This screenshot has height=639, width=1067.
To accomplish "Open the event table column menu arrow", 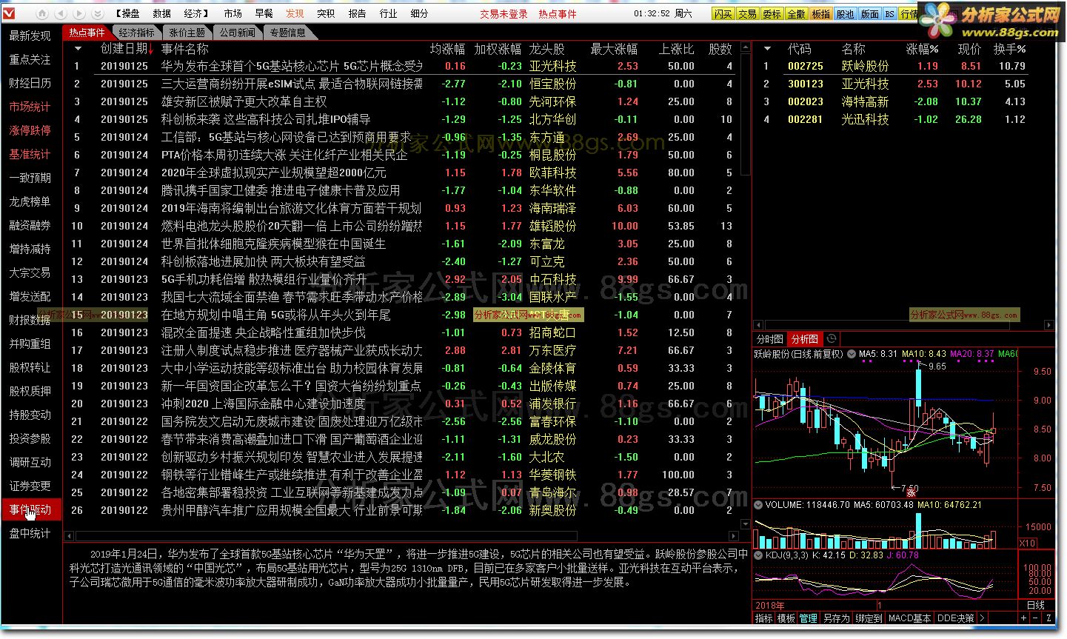I will (x=78, y=49).
